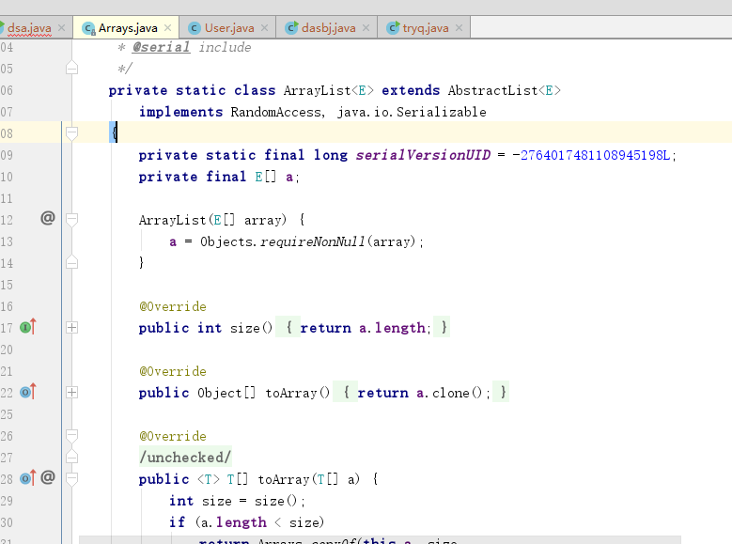Click java.io.Serializable on line 07
The image size is (732, 544).
point(412,112)
